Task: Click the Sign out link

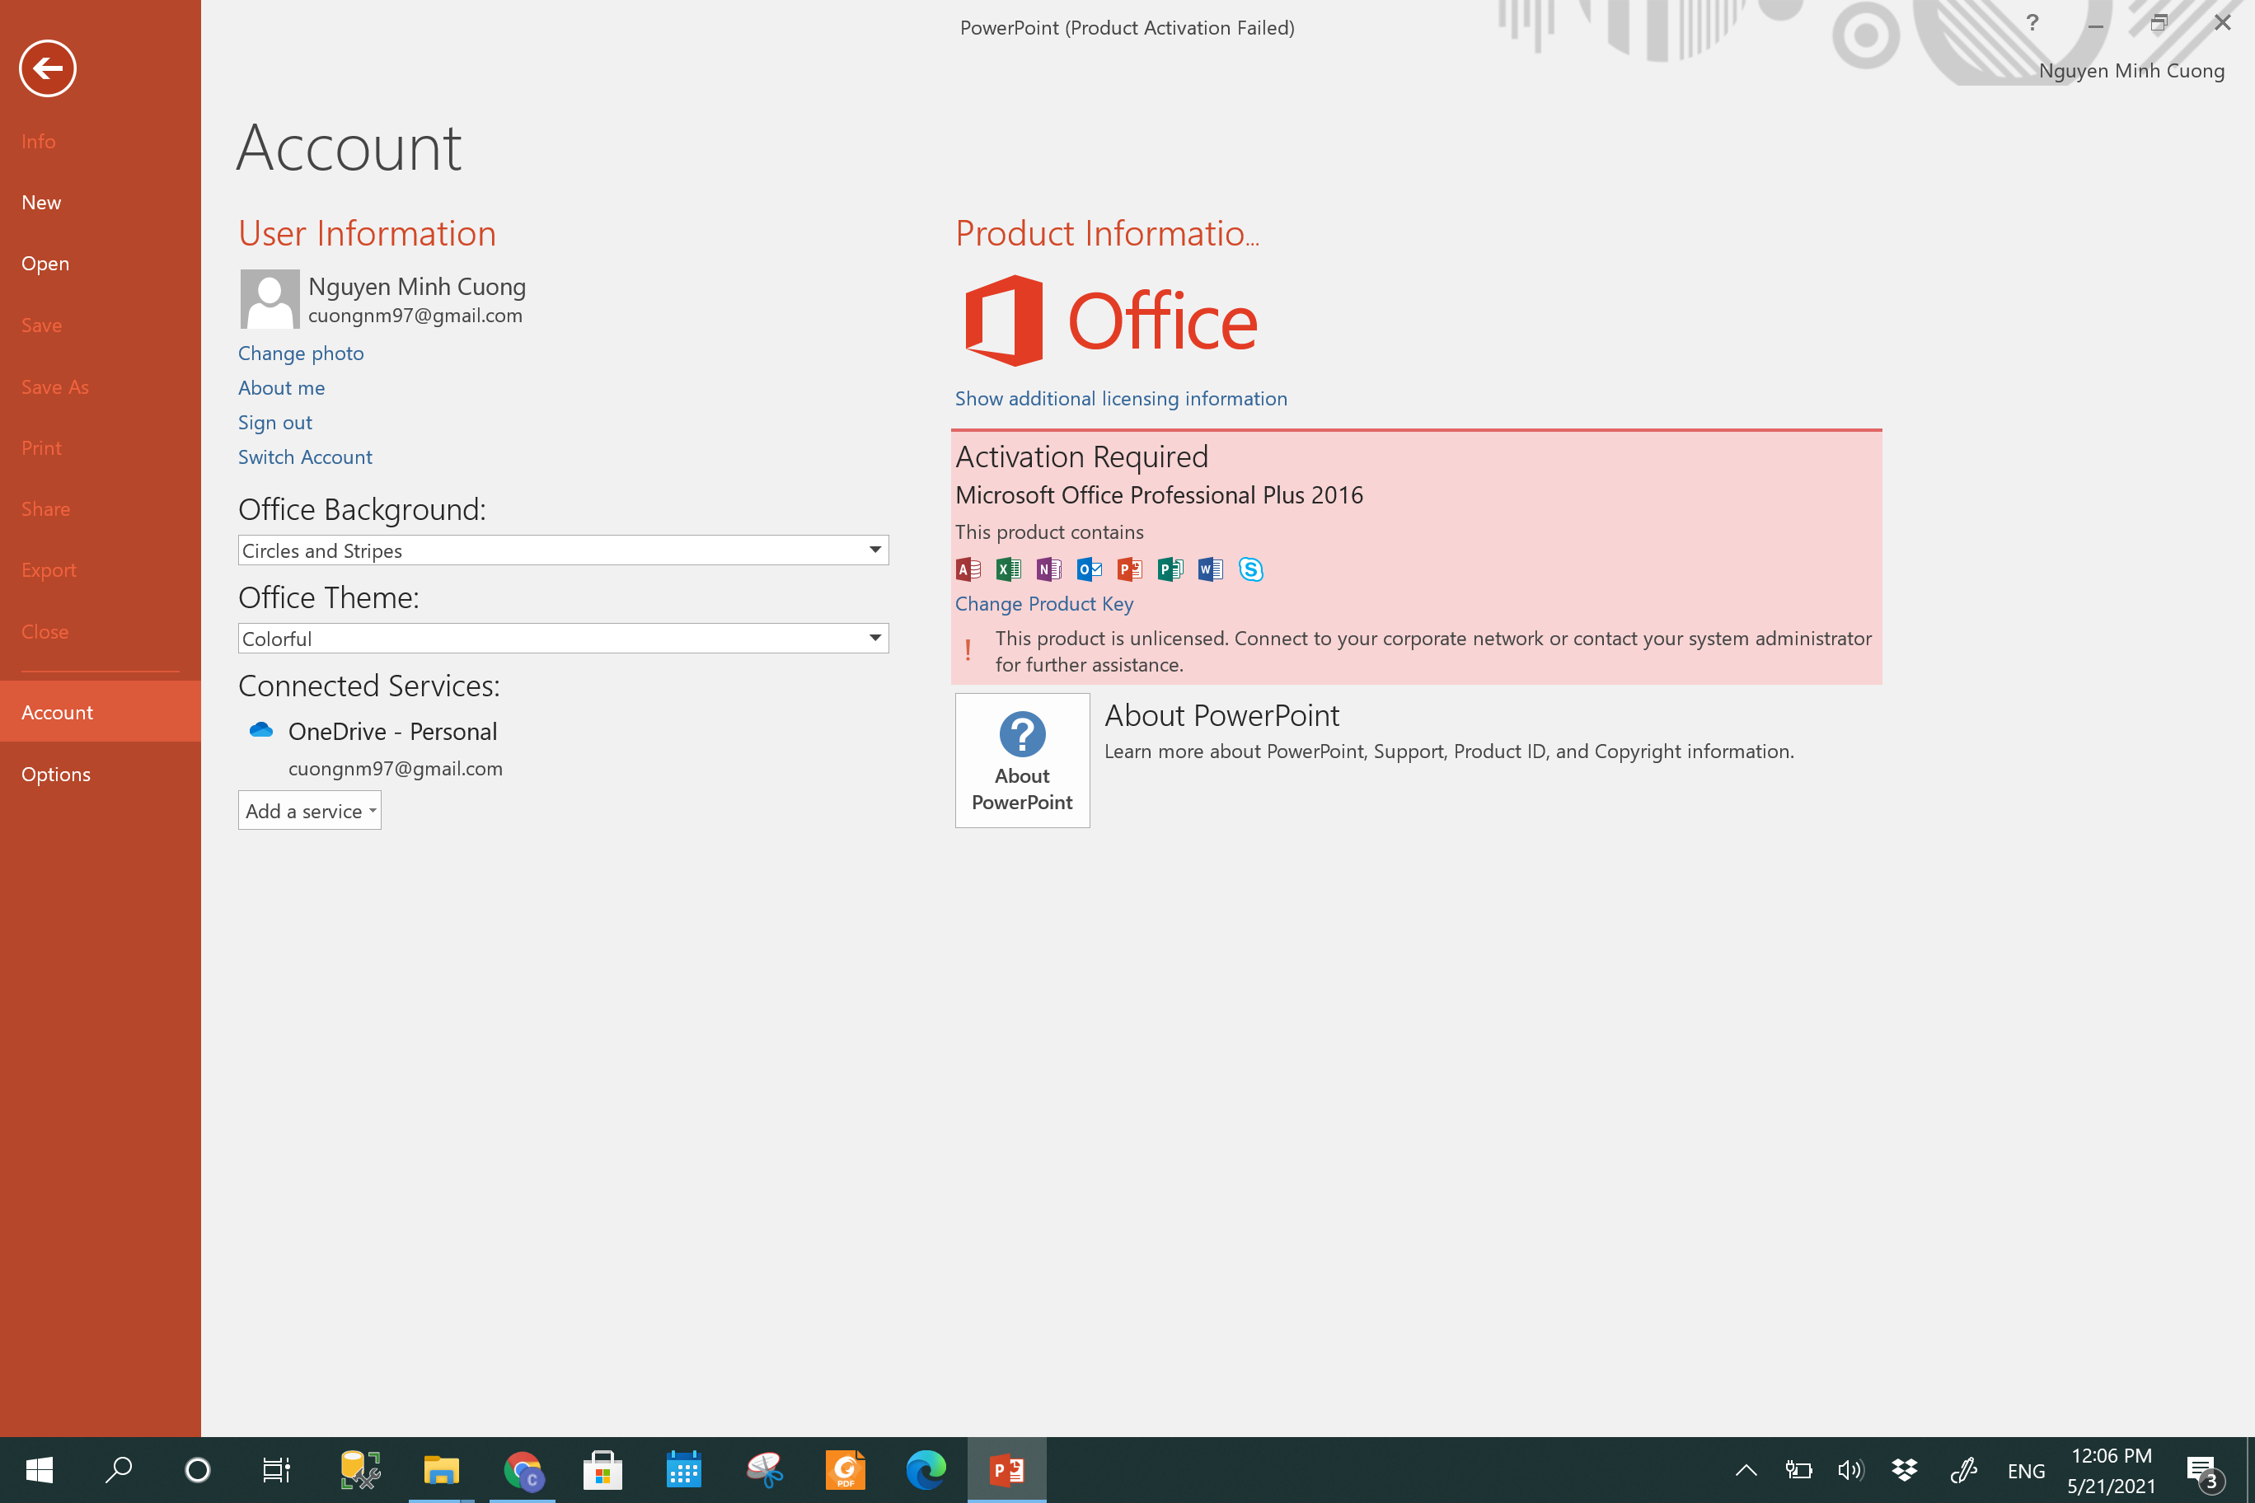Action: [x=275, y=423]
